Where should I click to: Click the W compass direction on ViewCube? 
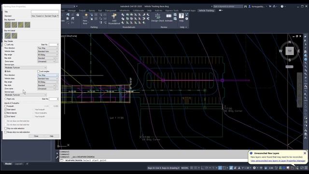281,51
